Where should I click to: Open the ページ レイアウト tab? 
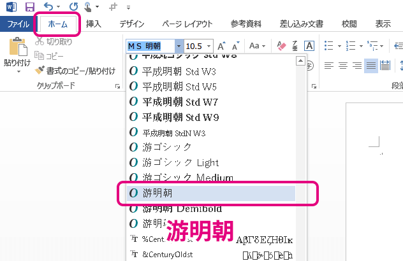pyautogui.click(x=187, y=24)
